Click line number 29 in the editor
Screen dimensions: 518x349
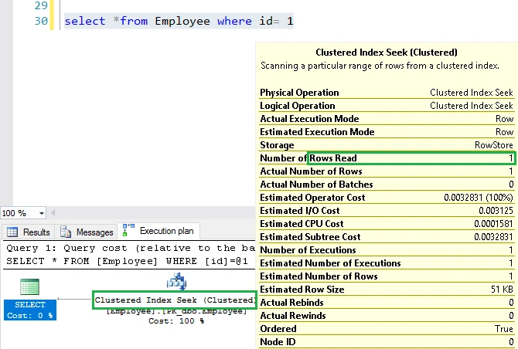click(41, 5)
